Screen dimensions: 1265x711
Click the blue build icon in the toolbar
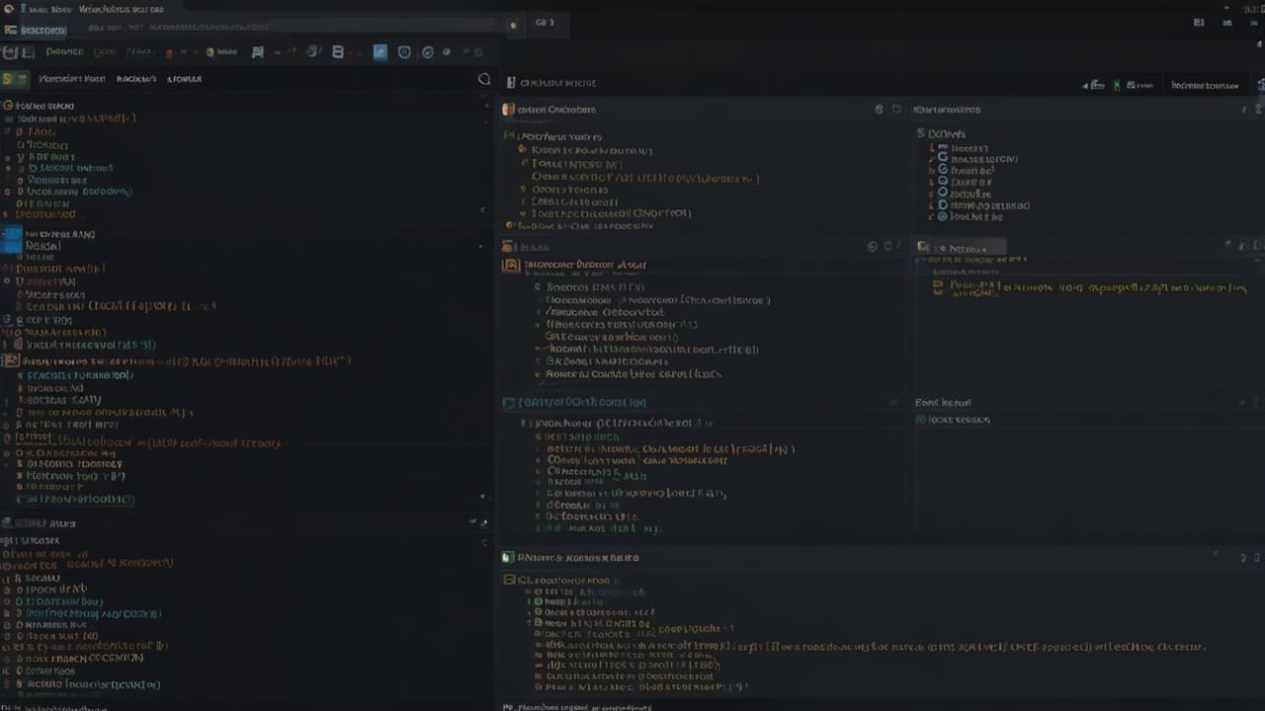[380, 51]
